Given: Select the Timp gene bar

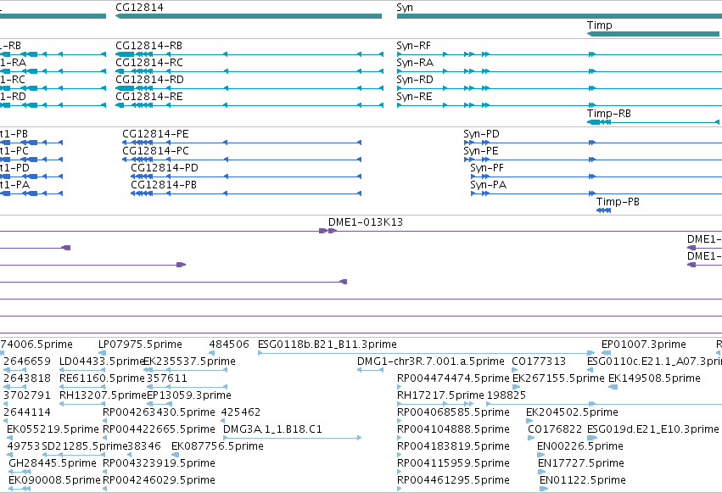Looking at the screenshot, I should click(653, 34).
